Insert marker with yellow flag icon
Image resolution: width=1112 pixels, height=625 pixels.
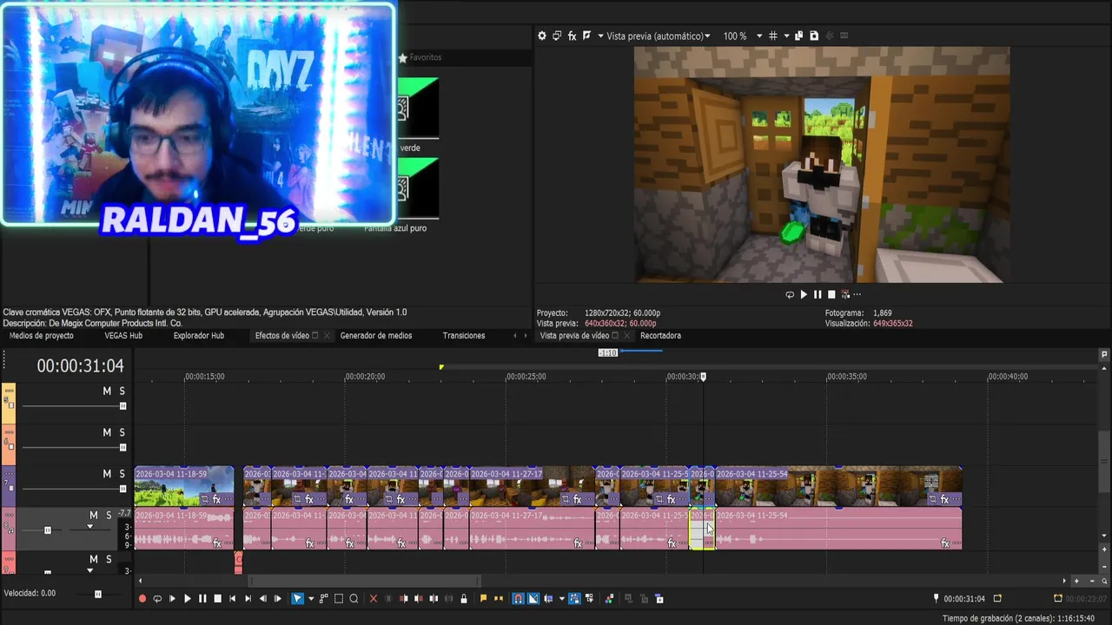[483, 599]
